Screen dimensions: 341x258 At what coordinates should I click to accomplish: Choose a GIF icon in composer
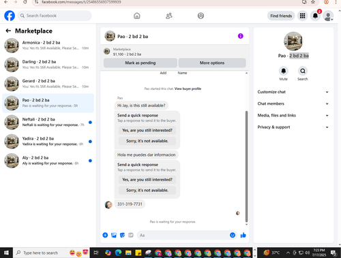[x=131, y=235]
